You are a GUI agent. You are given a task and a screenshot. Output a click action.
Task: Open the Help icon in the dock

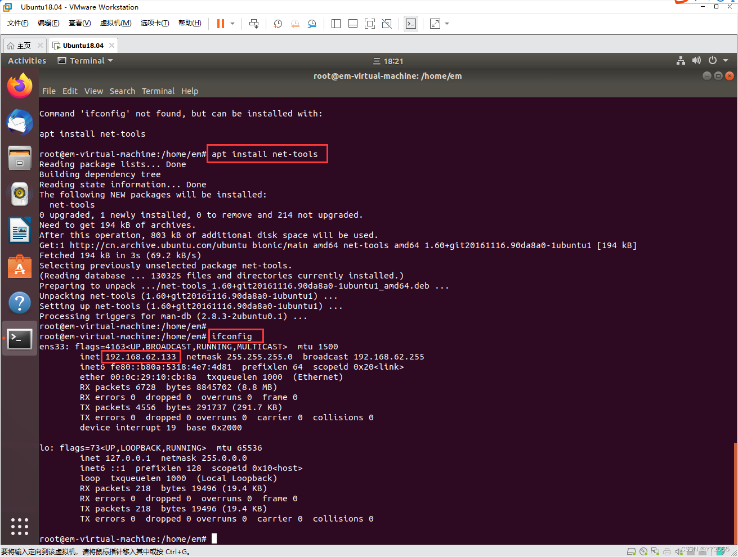click(x=20, y=303)
